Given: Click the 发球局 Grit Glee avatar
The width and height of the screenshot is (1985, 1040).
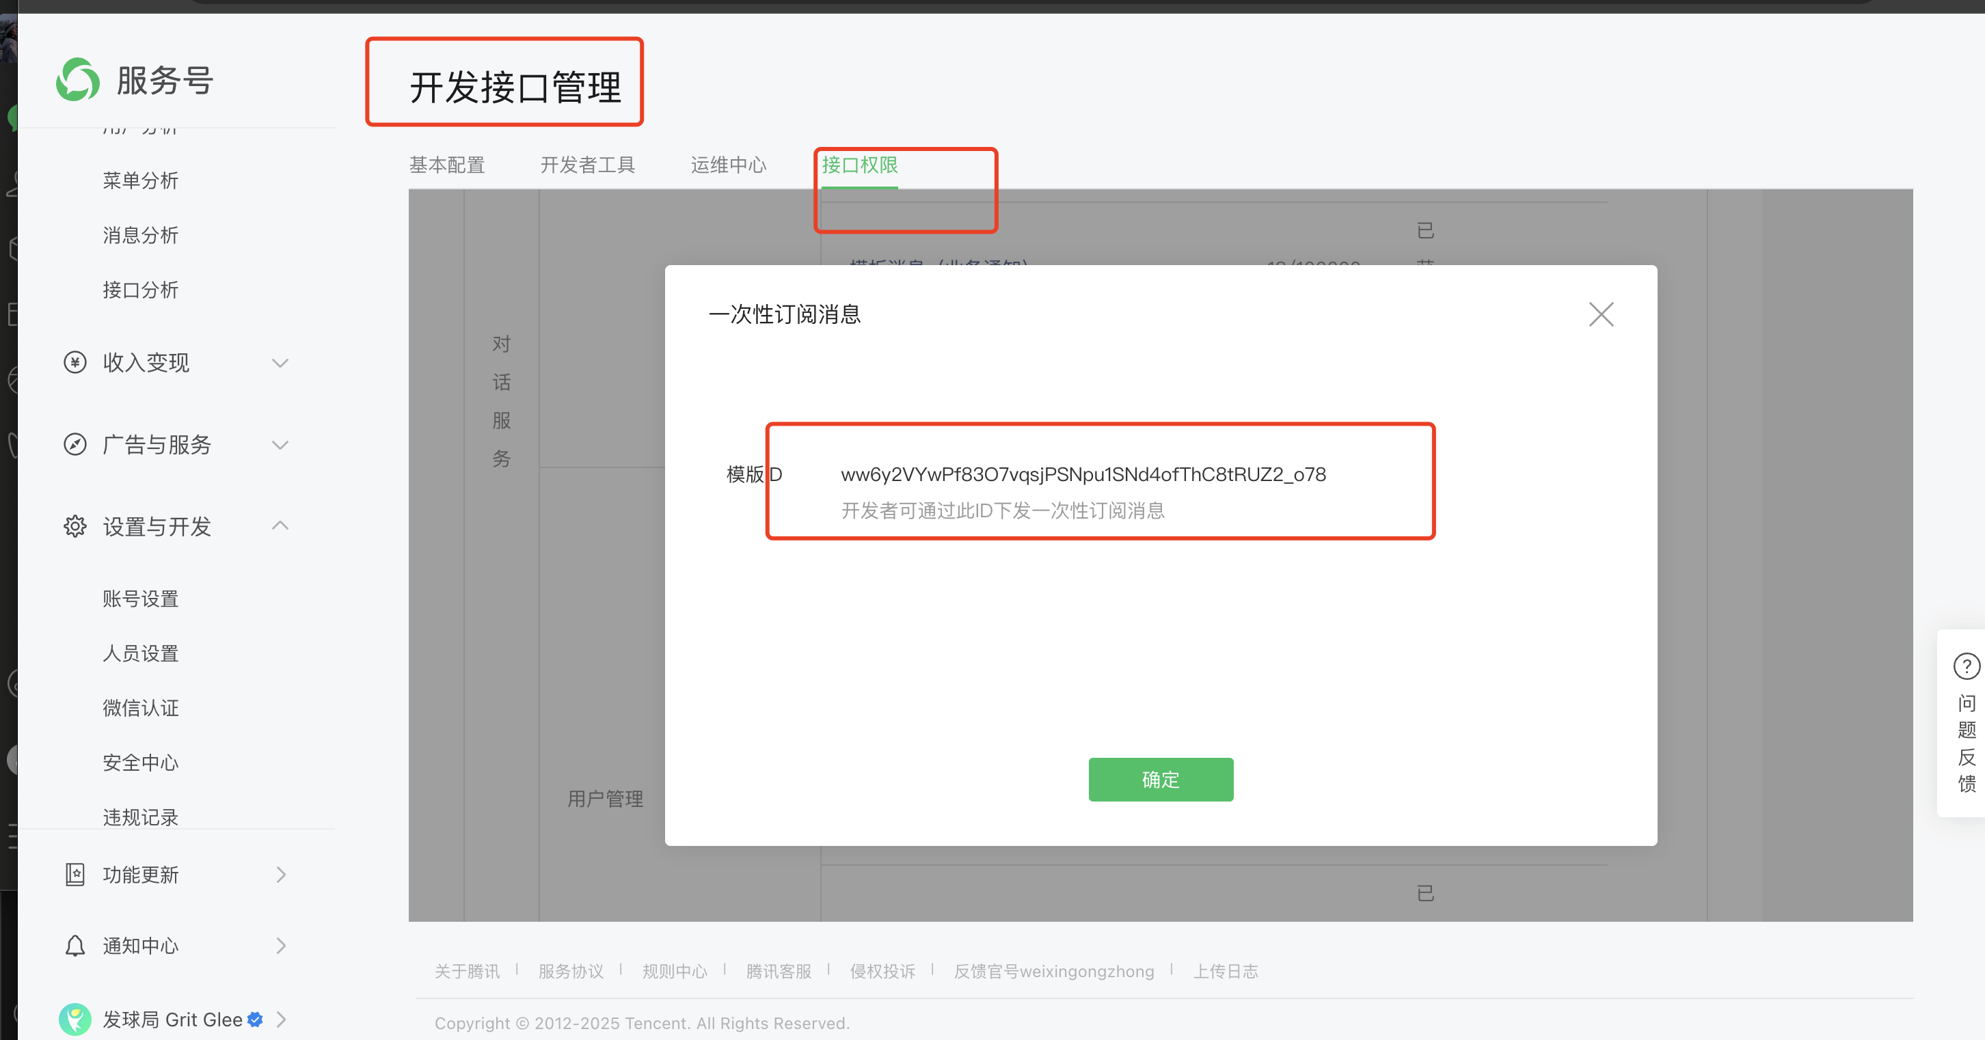Looking at the screenshot, I should [x=75, y=1020].
